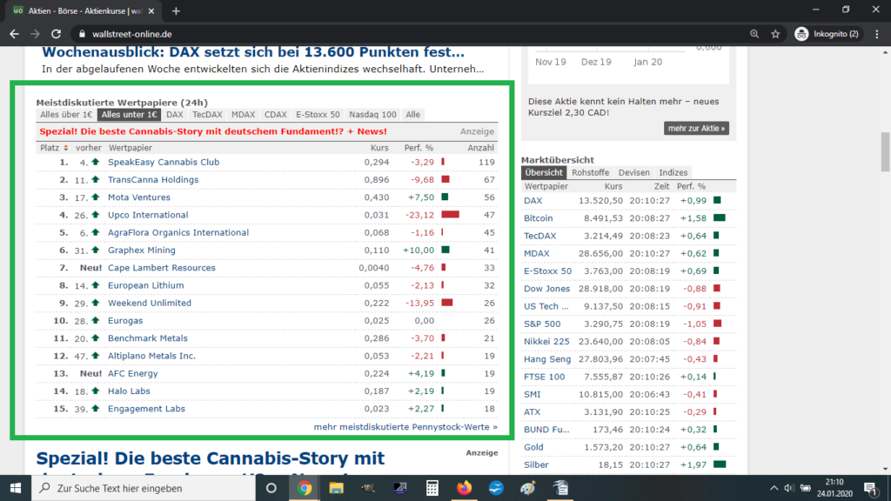
Task: Open the Bitcoin link in Marktübersicht
Action: coord(538,218)
